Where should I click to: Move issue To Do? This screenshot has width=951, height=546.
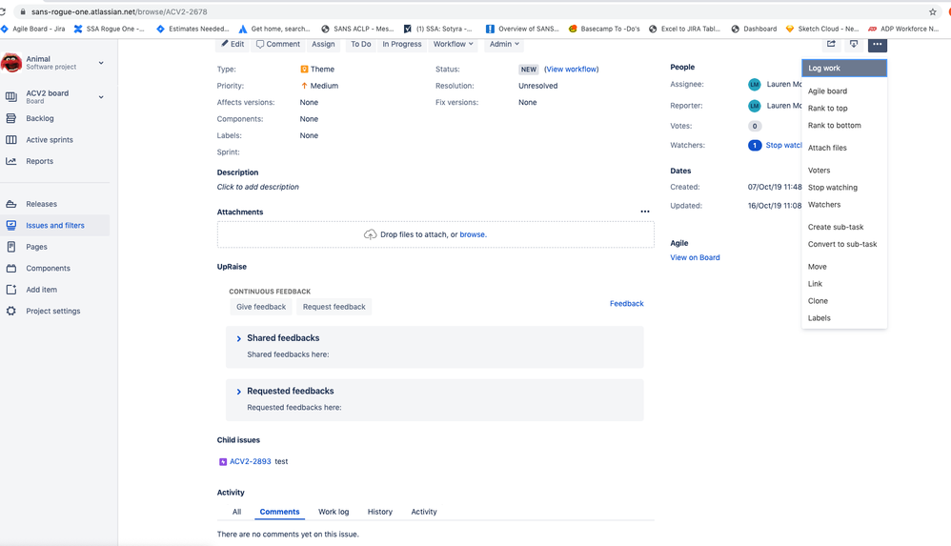click(x=361, y=44)
